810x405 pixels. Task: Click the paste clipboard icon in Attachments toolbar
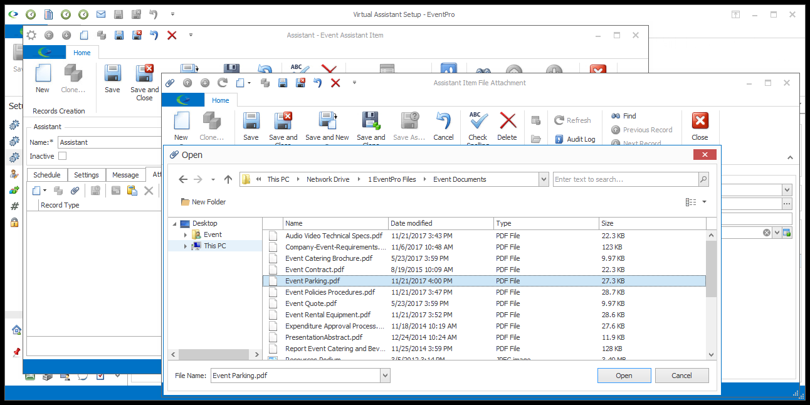click(132, 191)
